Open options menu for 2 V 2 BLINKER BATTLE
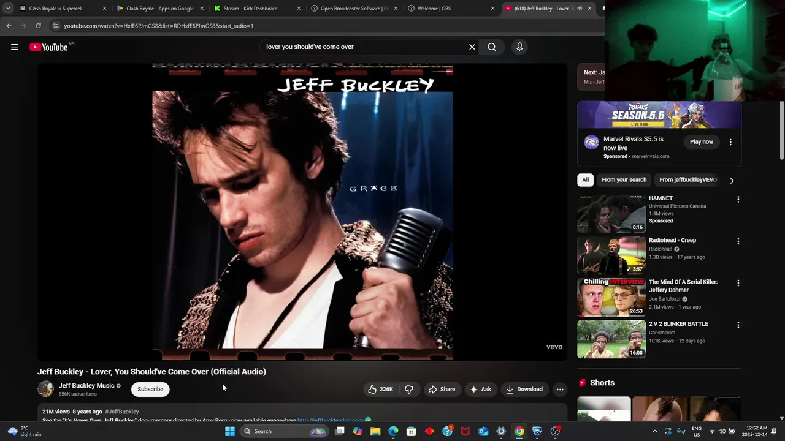The width and height of the screenshot is (785, 441). 738,325
